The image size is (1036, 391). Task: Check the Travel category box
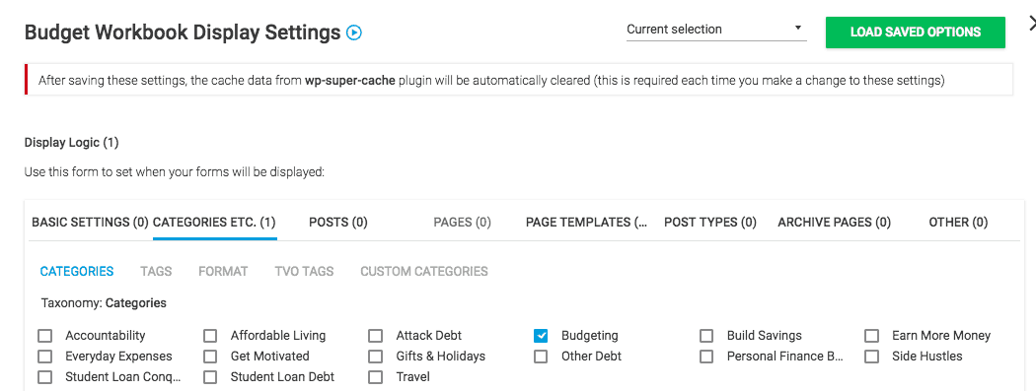coord(375,378)
